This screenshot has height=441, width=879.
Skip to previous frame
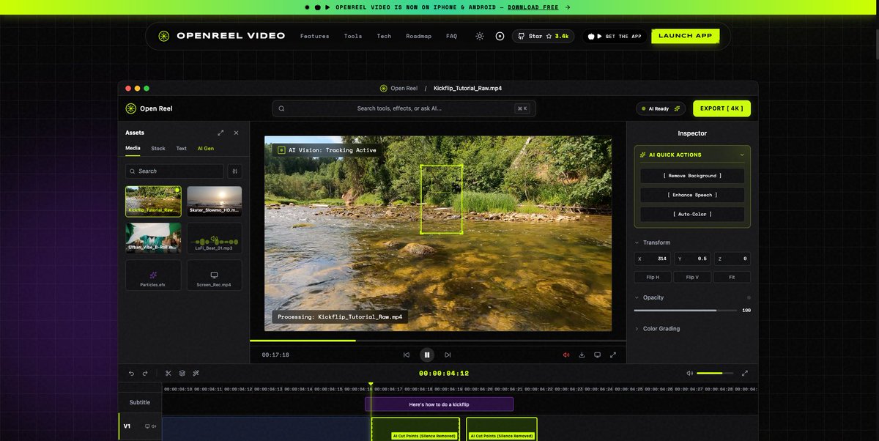point(407,355)
